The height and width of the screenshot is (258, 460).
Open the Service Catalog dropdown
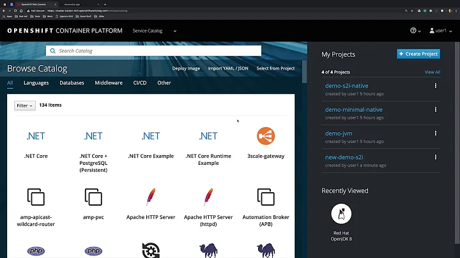[x=155, y=31]
